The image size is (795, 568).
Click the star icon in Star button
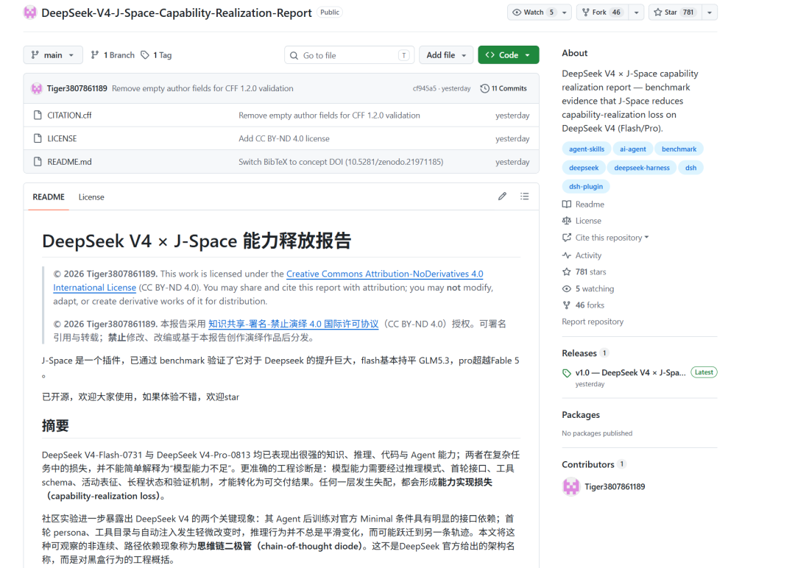coord(657,13)
